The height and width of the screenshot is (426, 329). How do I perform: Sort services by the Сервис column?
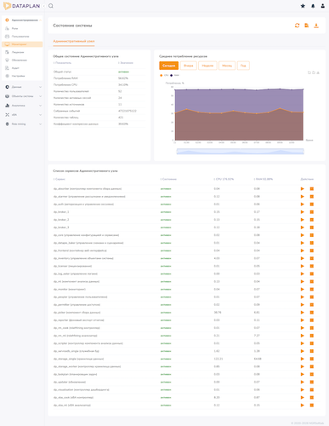60,179
